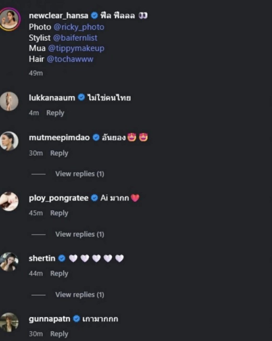Expand replies under mutmeepimdao's comment
The height and width of the screenshot is (341, 272).
(x=79, y=174)
